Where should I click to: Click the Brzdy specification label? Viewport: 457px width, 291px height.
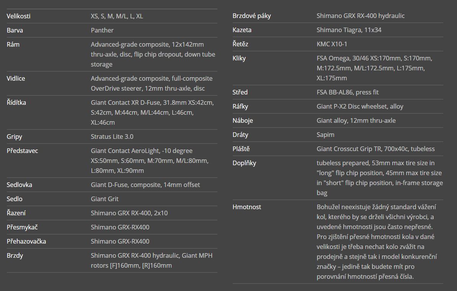point(15,255)
